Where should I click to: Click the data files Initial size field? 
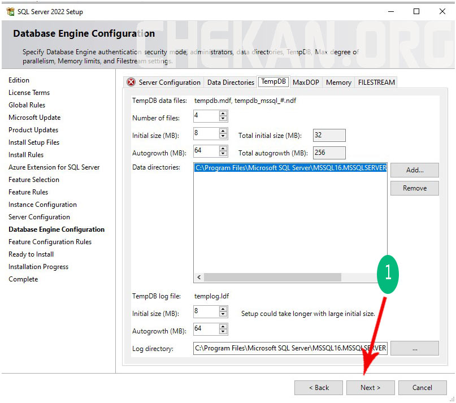206,133
